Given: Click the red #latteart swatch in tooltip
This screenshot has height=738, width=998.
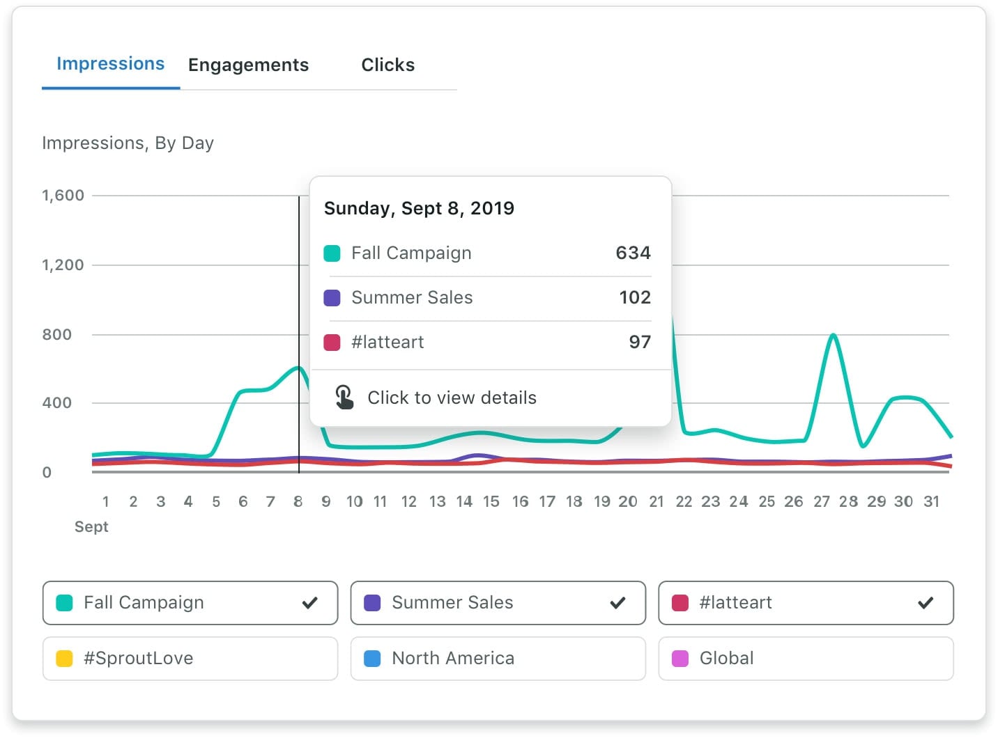Looking at the screenshot, I should 332,343.
